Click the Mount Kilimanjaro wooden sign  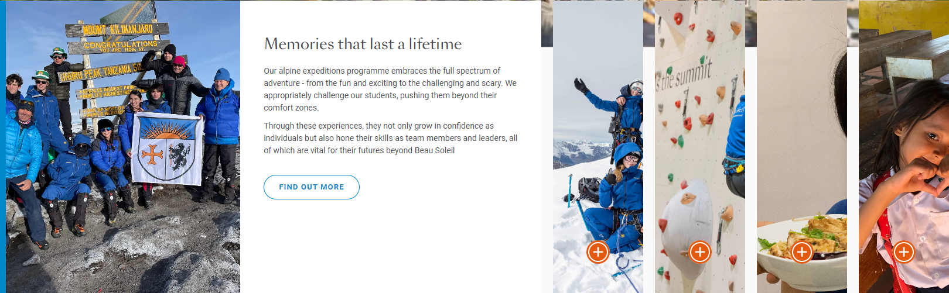117,29
